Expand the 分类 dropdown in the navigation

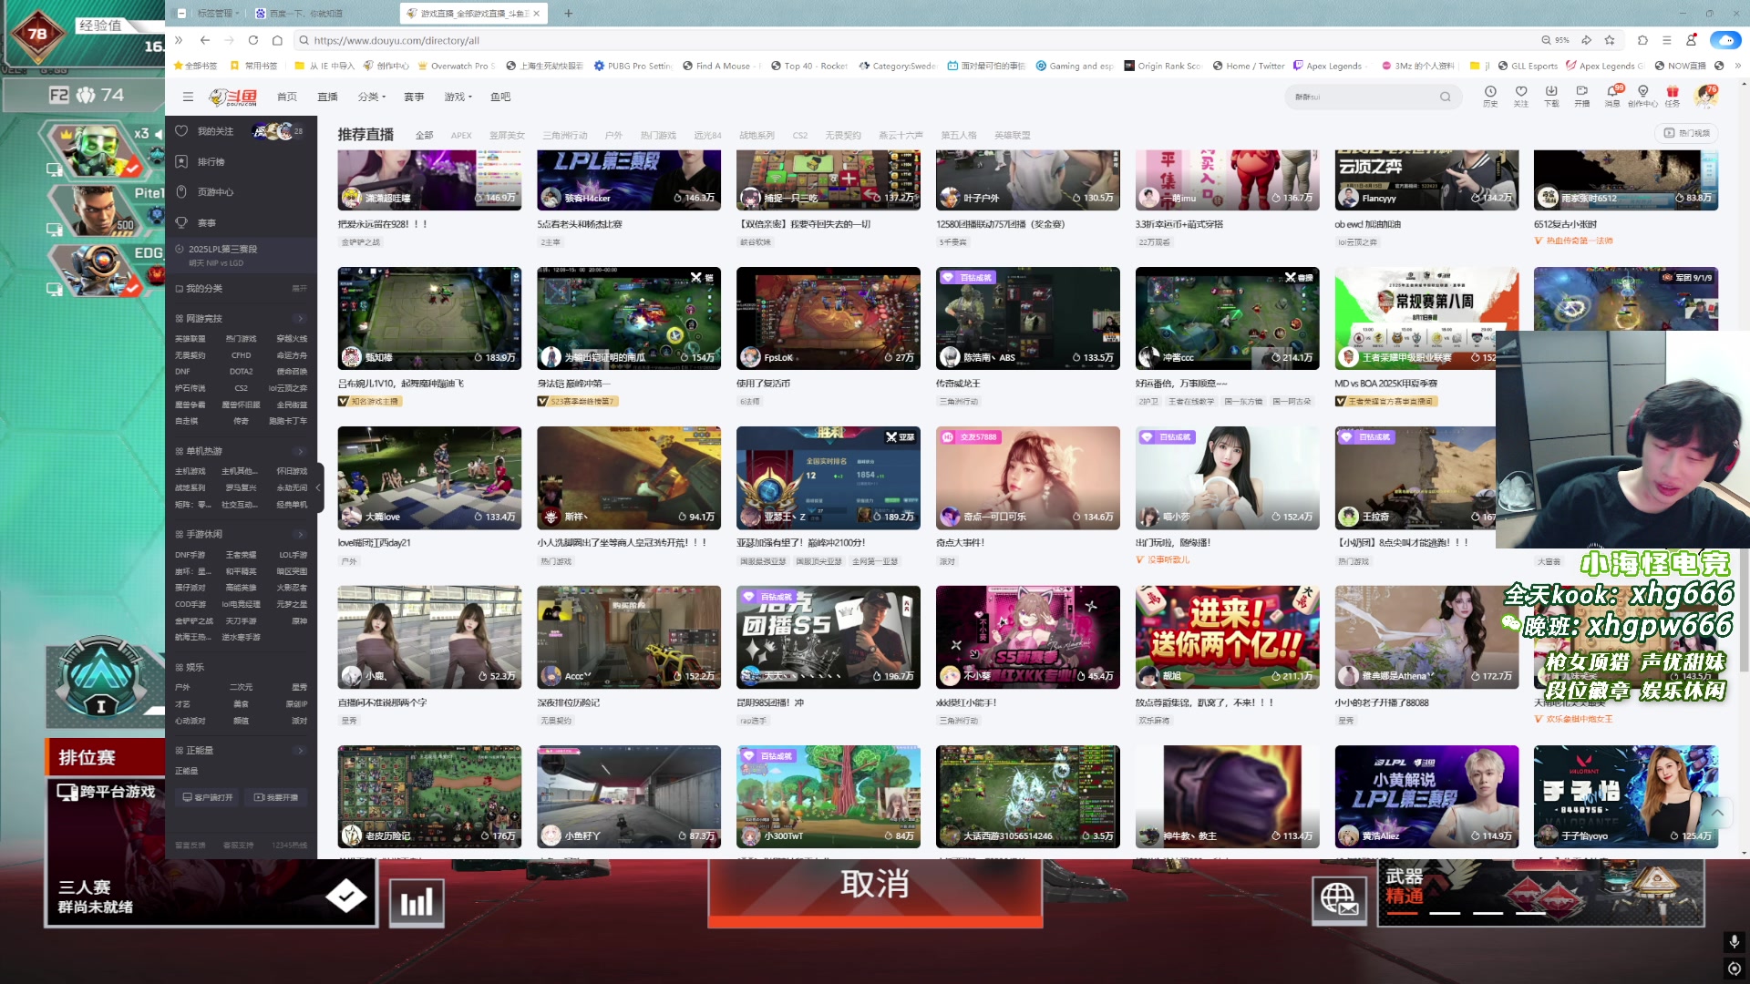tap(372, 97)
